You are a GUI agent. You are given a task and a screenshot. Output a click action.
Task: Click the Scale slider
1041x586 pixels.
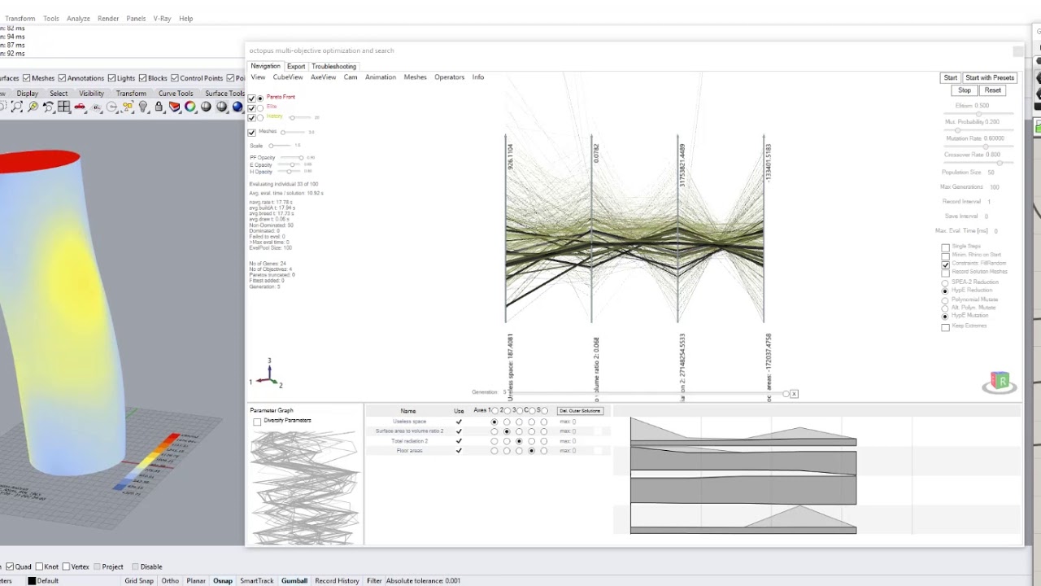[x=281, y=146]
